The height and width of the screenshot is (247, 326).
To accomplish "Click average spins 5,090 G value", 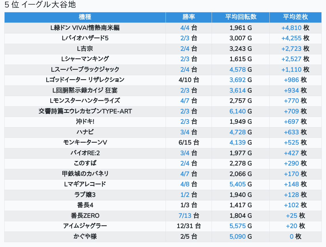I will coord(240,236).
